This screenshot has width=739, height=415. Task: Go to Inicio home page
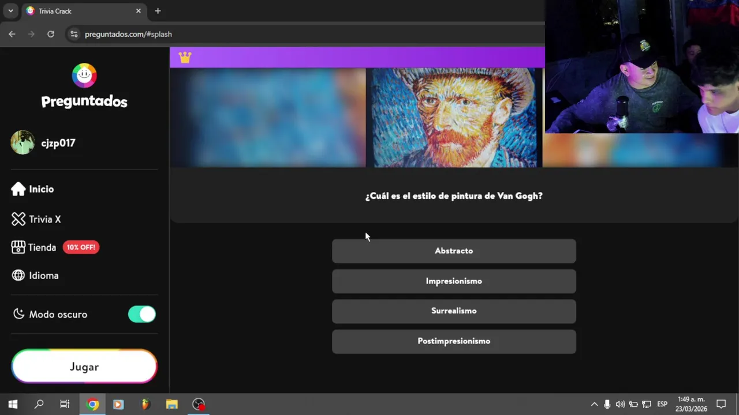(32, 189)
